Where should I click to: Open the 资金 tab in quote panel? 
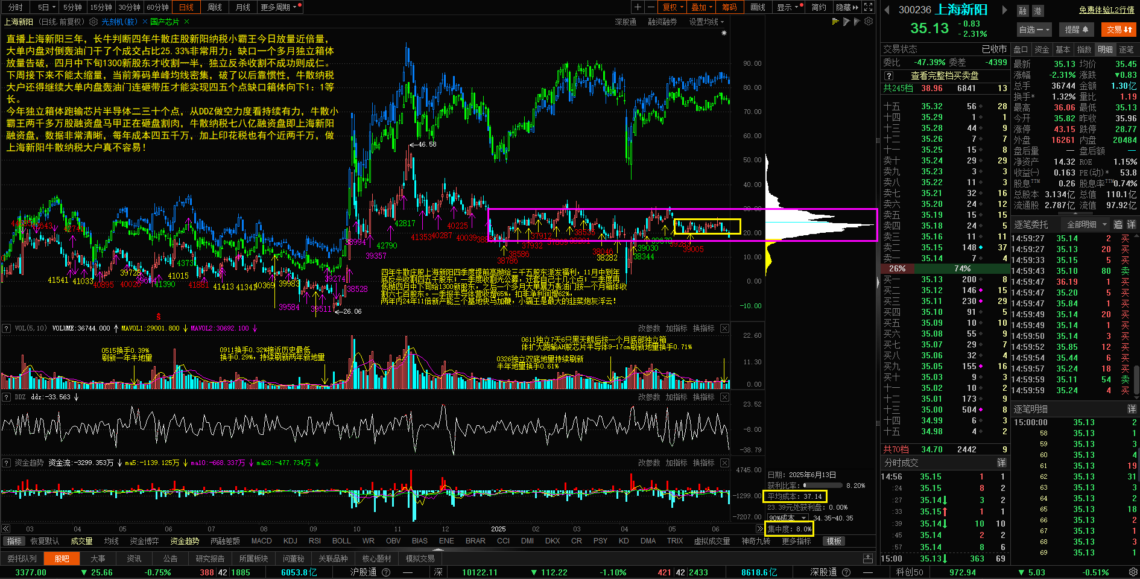tap(1042, 49)
